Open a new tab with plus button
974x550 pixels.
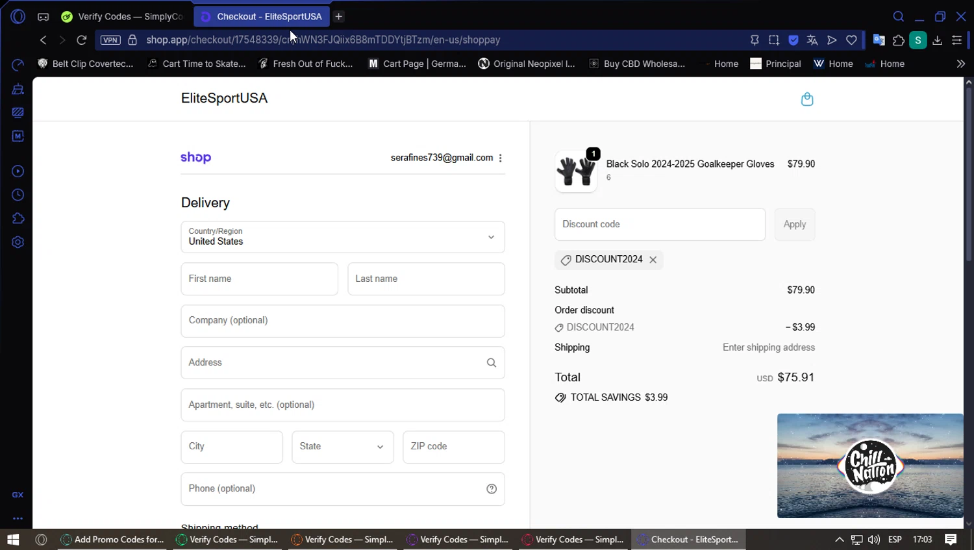pos(338,16)
